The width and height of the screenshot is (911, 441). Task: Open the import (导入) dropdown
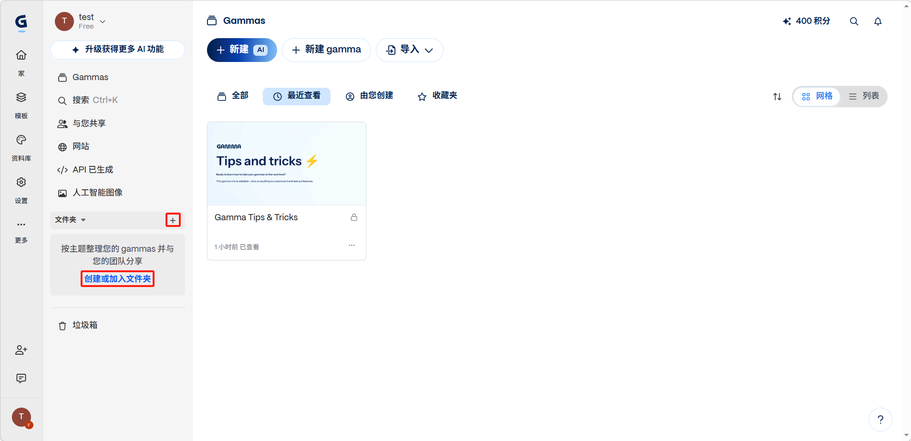point(410,50)
